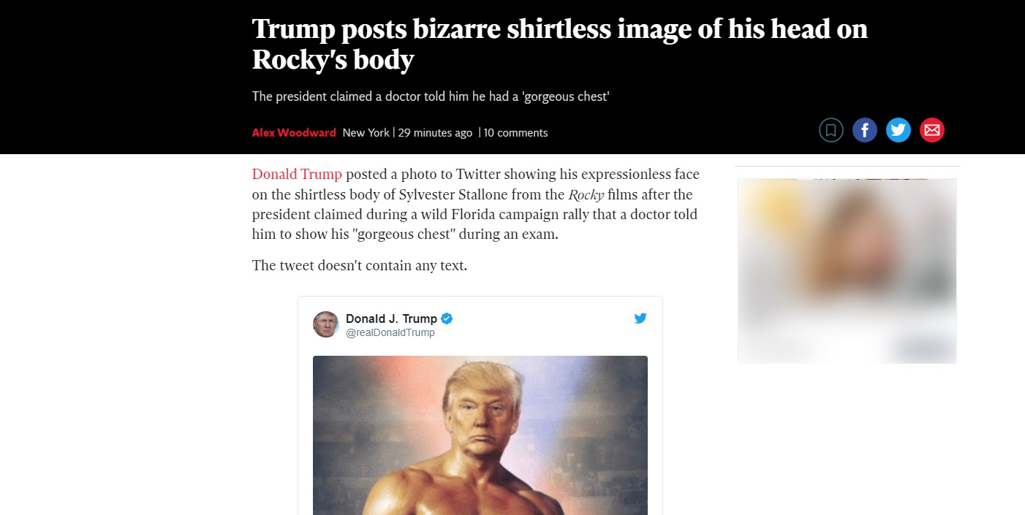Click the italic Rocky word in the paragraph
1025x515 pixels.
click(586, 195)
